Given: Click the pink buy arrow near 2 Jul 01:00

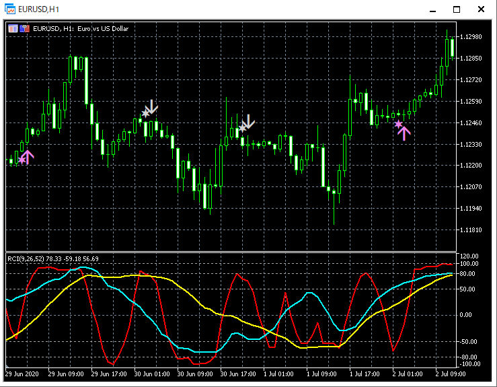Looking at the screenshot, I should click(x=404, y=133).
